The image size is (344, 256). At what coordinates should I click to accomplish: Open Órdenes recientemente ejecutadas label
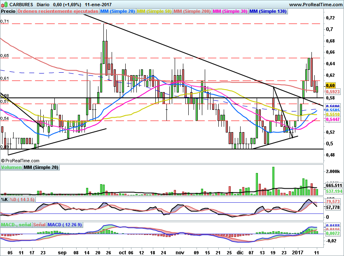[59, 11]
